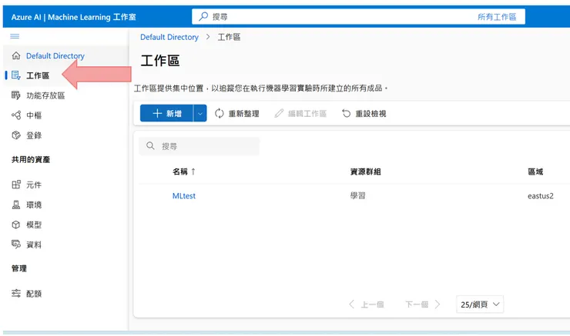This screenshot has height=336, width=570.
Task: Open 資料 under 共用的資產
Action: click(x=34, y=245)
